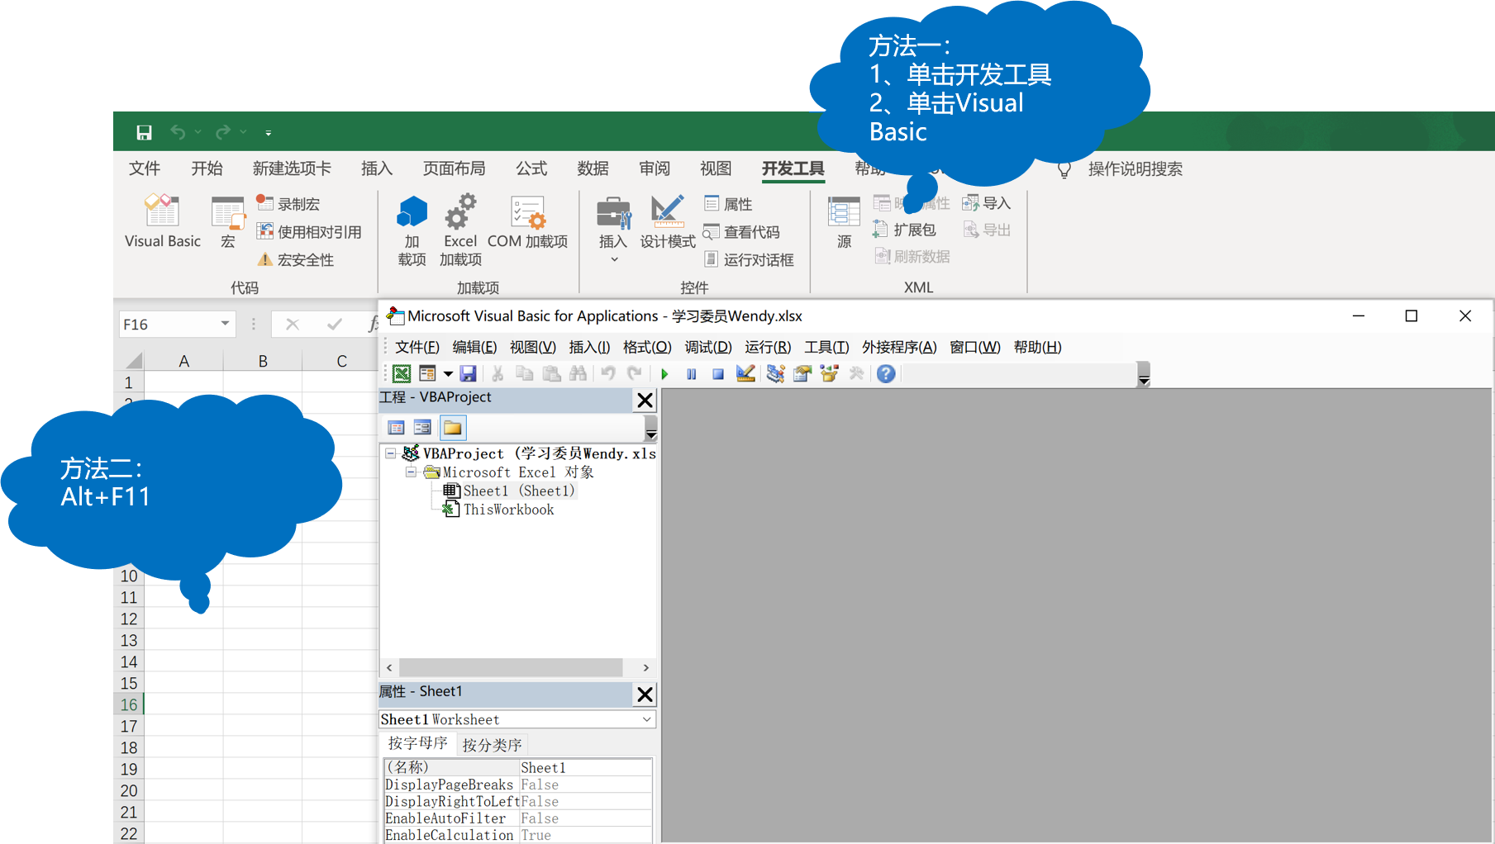Open Excel Add-ins (Excel 加载项) gears icon
Screen dimensions: 1495x844
pos(460,230)
